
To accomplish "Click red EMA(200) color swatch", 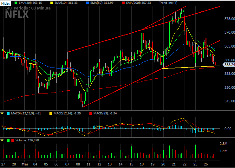I will click(123, 3).
